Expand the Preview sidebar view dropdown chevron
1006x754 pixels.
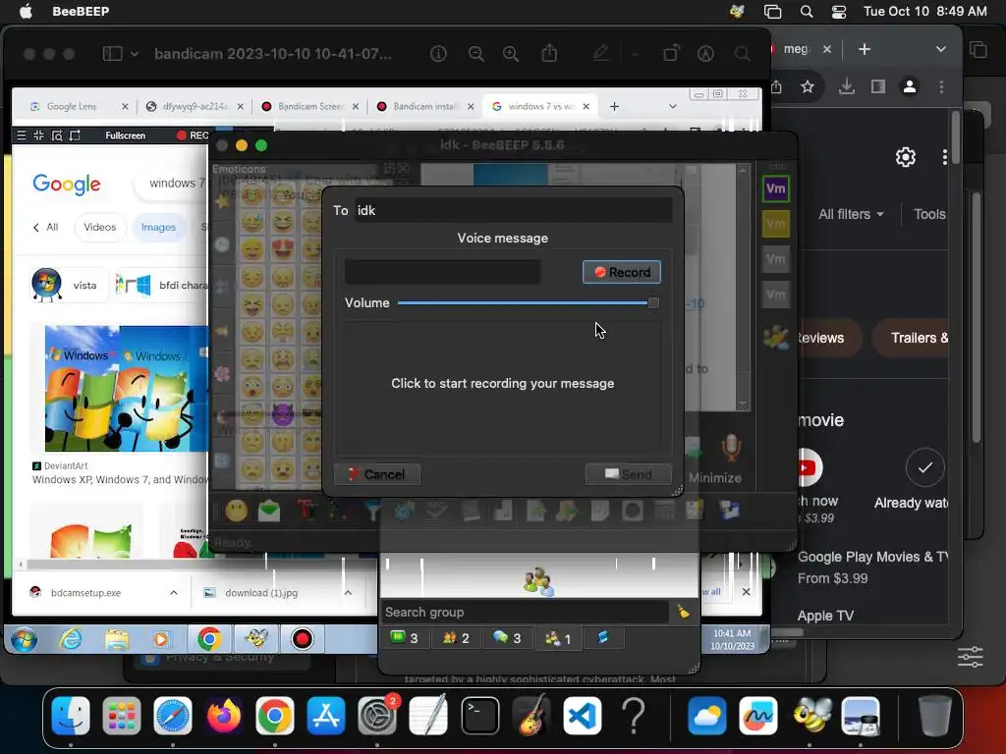134,55
